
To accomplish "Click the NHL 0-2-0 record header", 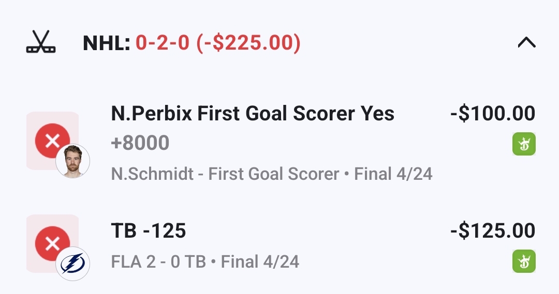I will point(192,43).
